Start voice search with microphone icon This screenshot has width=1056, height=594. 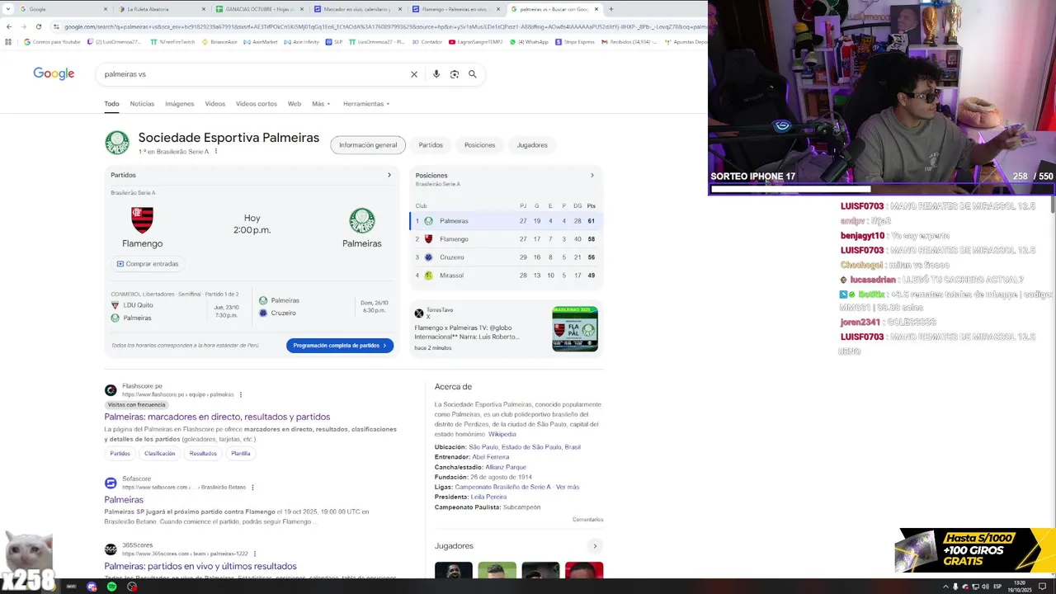point(436,74)
